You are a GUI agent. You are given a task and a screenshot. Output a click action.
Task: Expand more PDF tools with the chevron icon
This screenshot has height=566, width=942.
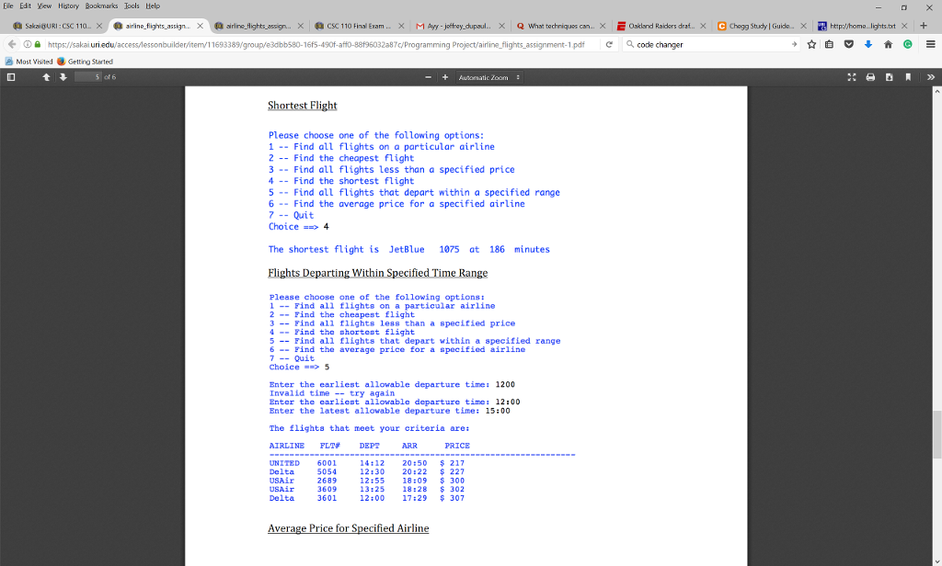click(931, 77)
